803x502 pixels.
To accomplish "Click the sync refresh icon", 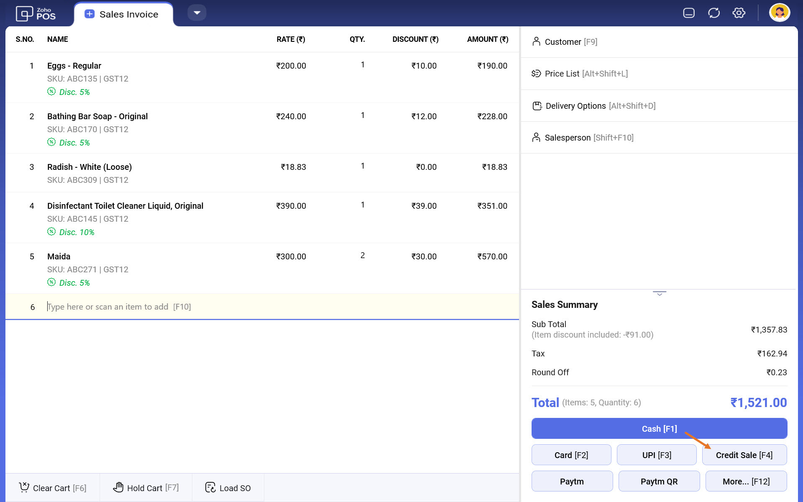I will (x=713, y=13).
